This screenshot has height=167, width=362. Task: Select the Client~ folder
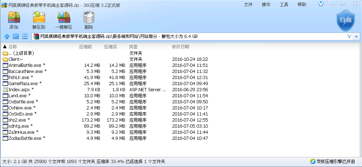[16, 59]
